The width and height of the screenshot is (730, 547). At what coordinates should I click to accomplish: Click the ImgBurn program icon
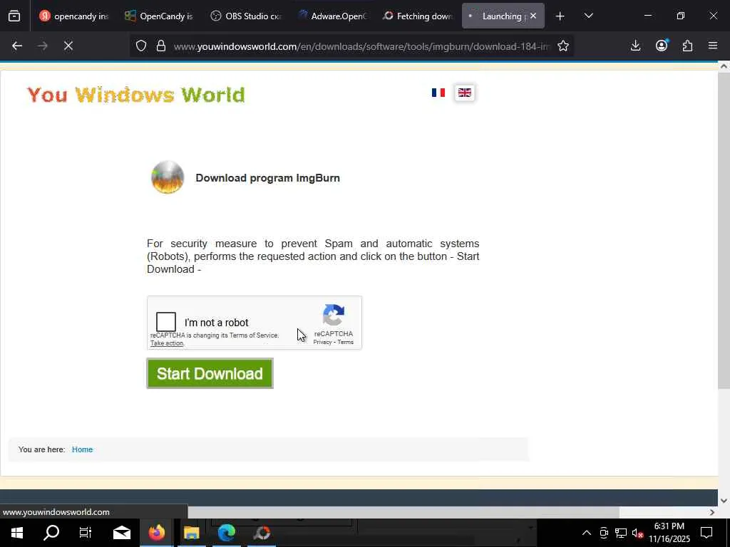click(168, 177)
